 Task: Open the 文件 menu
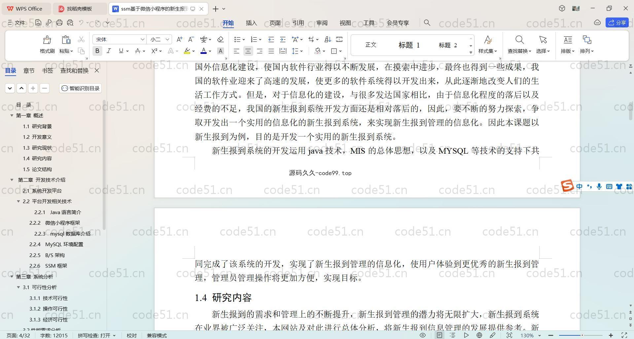click(x=17, y=22)
